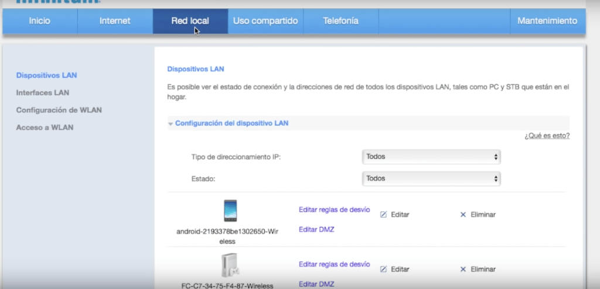Click the Eliminar X icon for FC-C7-34-75-F4-87 device
This screenshot has width=600, height=289.
click(x=463, y=269)
